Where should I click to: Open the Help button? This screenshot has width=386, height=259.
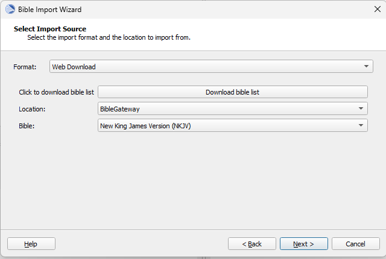(x=31, y=244)
